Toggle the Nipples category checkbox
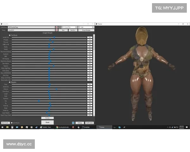This screenshot has height=152, width=190. (x=9, y=82)
